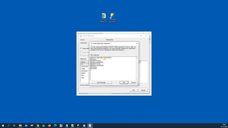The height and width of the screenshot is (128, 228).
Task: Select the GURUP SID row in Mappings list
Action: (85, 66)
